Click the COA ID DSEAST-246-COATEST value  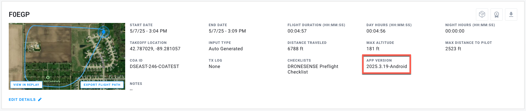point(155,67)
